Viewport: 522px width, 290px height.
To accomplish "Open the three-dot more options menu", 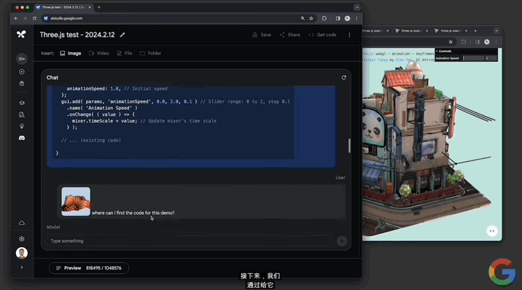I will [349, 34].
